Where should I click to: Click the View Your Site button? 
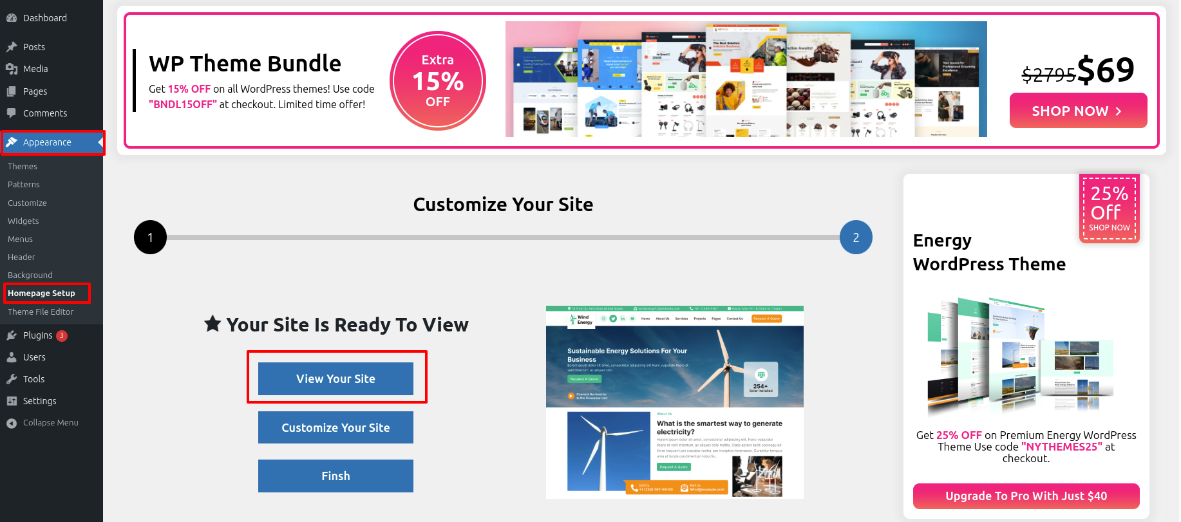click(x=335, y=378)
